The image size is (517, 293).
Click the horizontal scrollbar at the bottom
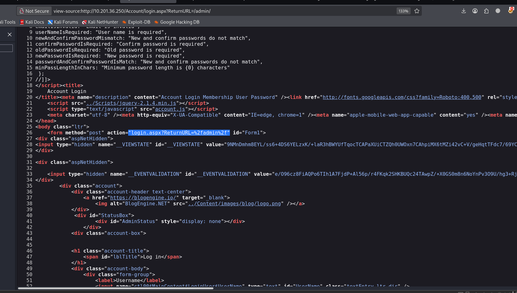pos(116,288)
